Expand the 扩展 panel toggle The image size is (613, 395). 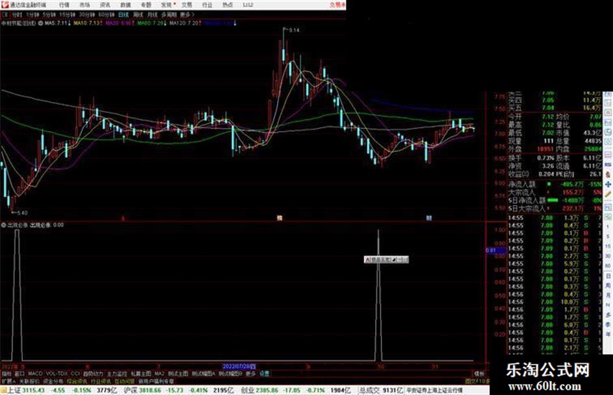[8, 381]
